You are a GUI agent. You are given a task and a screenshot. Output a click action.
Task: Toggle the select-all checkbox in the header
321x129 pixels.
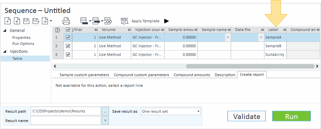68,30
